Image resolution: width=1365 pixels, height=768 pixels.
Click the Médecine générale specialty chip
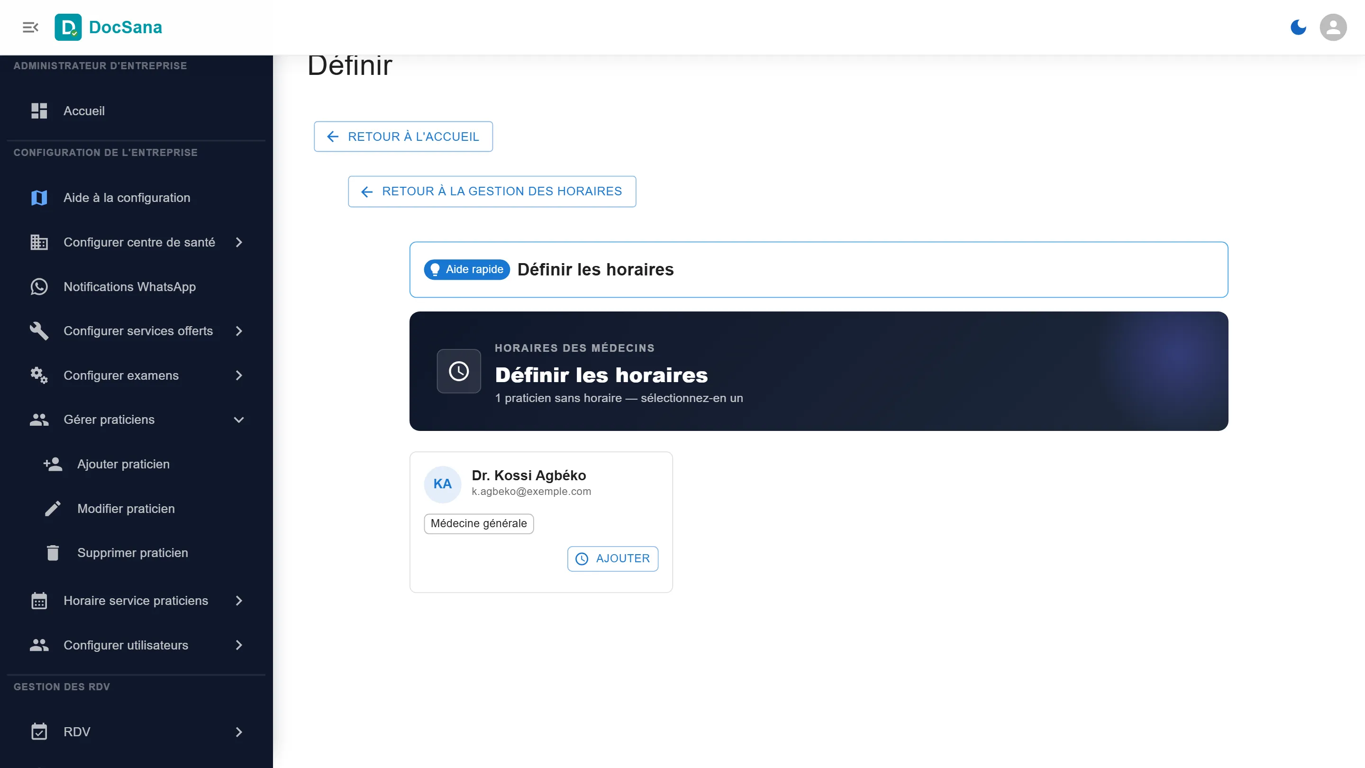pos(479,524)
